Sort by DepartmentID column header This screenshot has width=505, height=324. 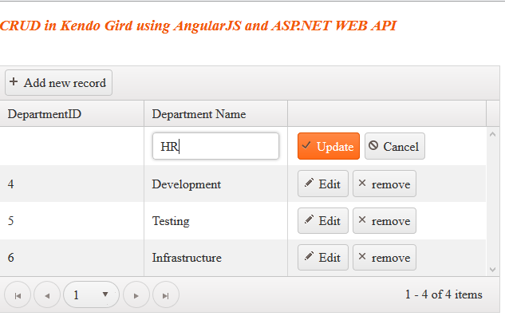click(45, 114)
